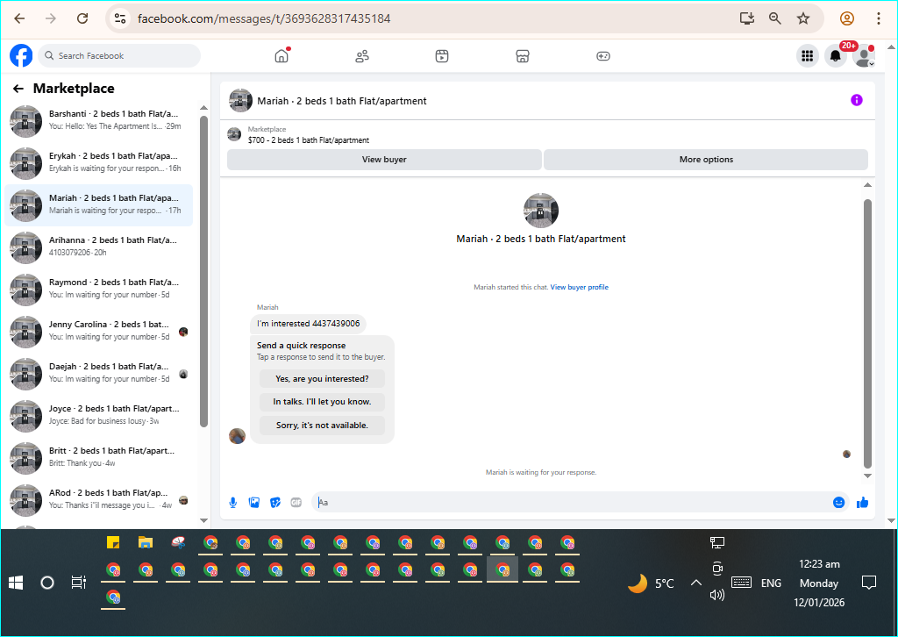This screenshot has height=637, width=898.
Task: Open the emoji picker smiley icon
Action: pos(838,503)
